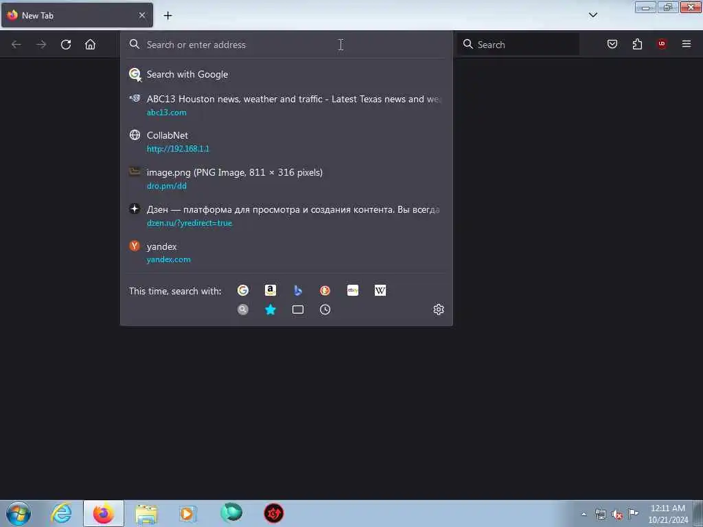Expand the list all tabs chevron
This screenshot has height=527, width=703.
coord(593,15)
